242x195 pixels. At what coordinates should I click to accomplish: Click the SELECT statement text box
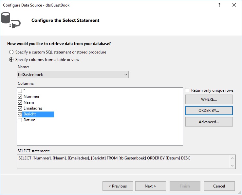123,162
